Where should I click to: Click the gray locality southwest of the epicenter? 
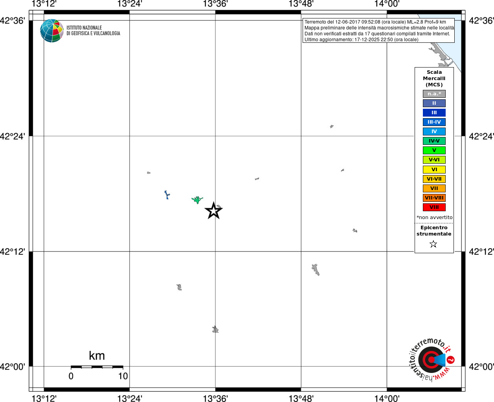click(x=179, y=287)
